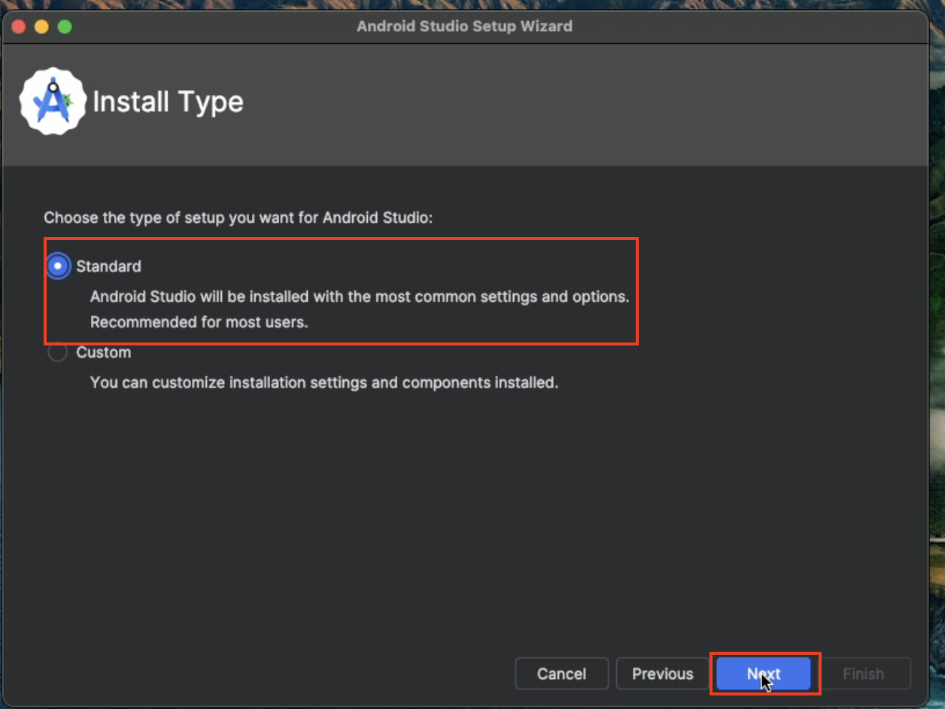Image resolution: width=945 pixels, height=709 pixels.
Task: Cancel the setup wizard
Action: point(561,674)
